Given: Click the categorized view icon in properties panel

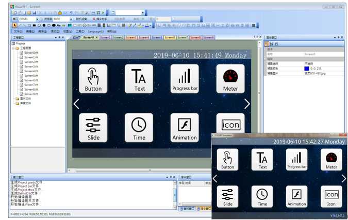Looking at the screenshot, I should [267, 44].
